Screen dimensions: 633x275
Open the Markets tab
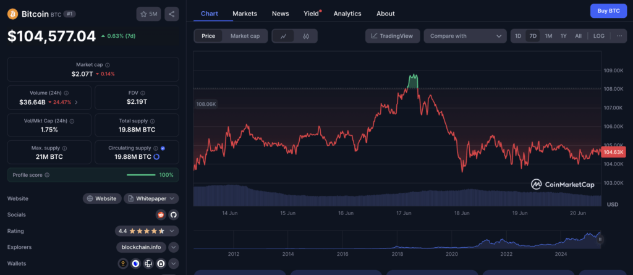tap(245, 14)
